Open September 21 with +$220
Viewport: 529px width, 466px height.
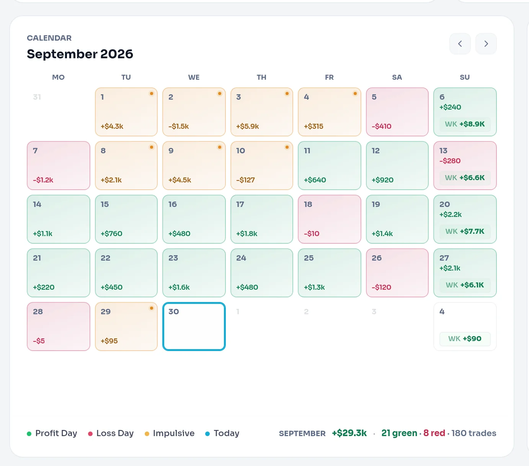point(59,273)
